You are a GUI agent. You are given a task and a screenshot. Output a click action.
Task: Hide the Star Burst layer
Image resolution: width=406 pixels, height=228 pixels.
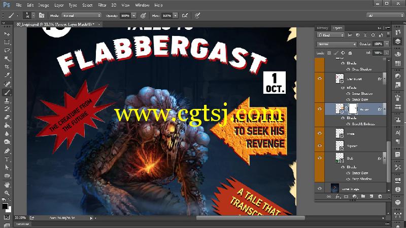pos(320,79)
